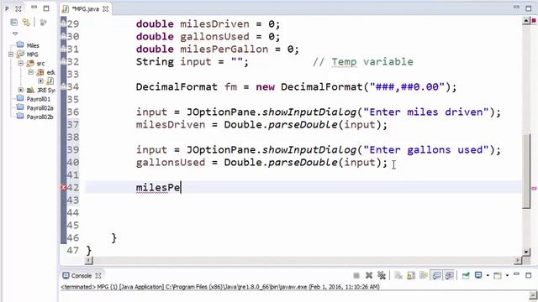Click Open Console icon
538x302 pixels.
coord(498,275)
